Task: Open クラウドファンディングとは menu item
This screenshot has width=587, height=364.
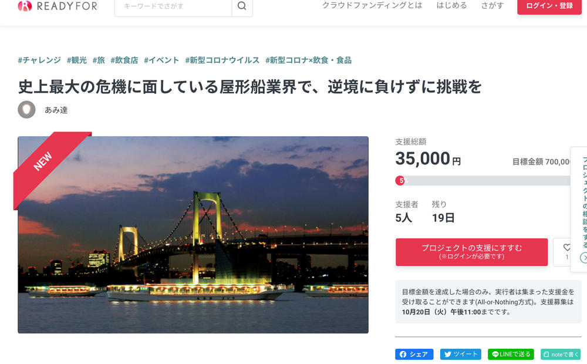Action: pos(372,6)
